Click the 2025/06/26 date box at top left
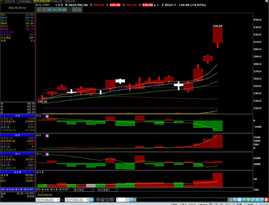This screenshot has width=269, height=205. click(x=17, y=8)
